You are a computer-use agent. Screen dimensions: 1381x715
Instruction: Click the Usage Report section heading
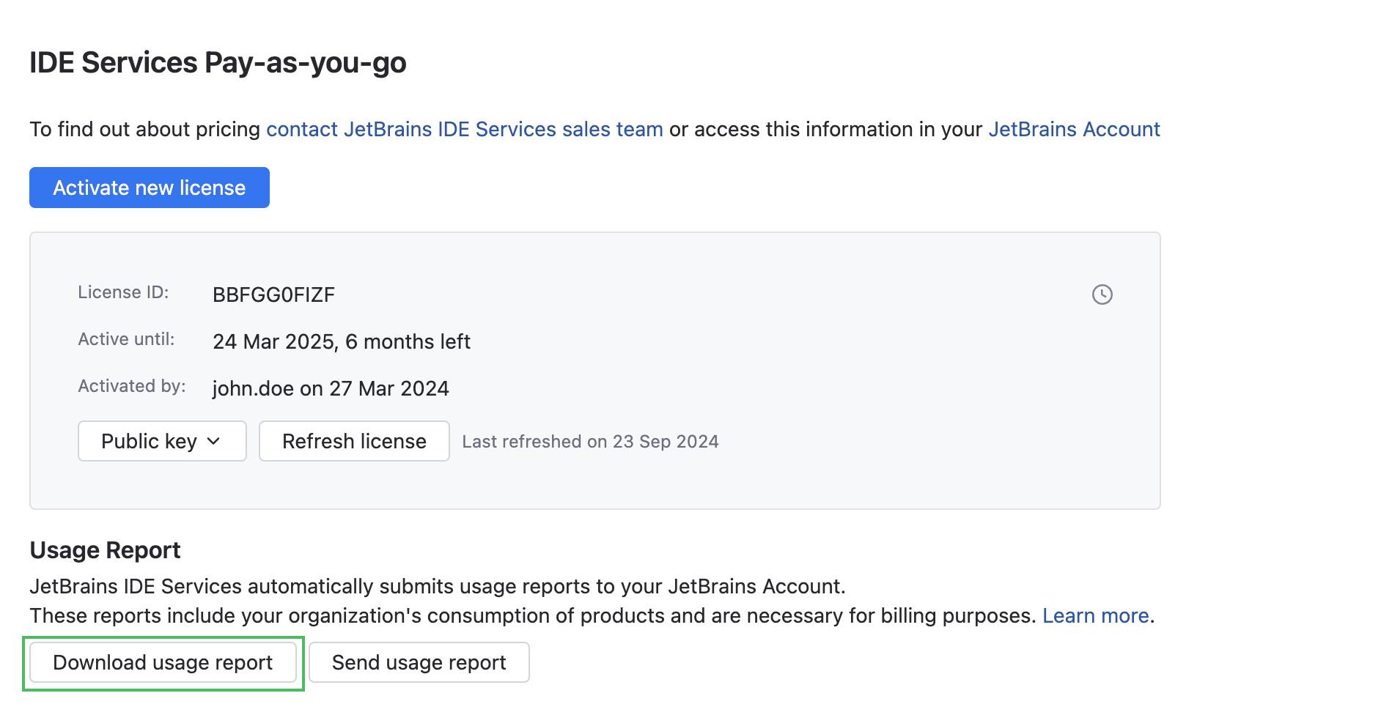105,549
